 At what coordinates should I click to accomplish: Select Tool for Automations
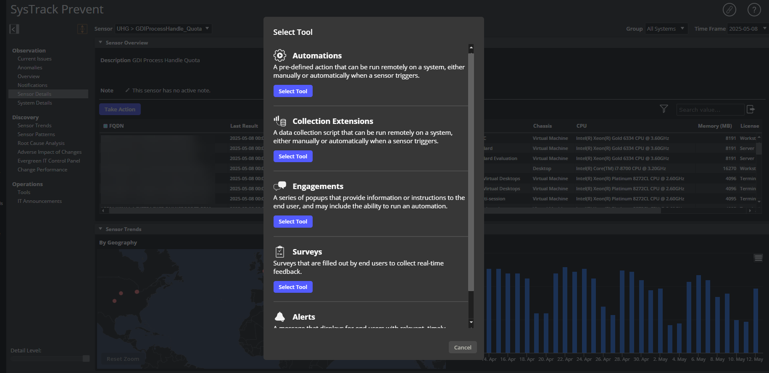click(293, 91)
